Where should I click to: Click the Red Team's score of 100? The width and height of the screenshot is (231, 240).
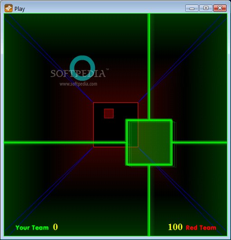[x=175, y=227]
